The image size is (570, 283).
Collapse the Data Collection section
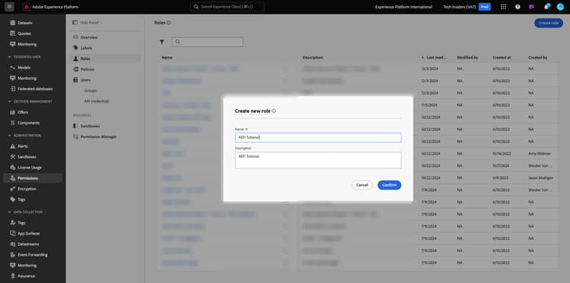[9, 212]
